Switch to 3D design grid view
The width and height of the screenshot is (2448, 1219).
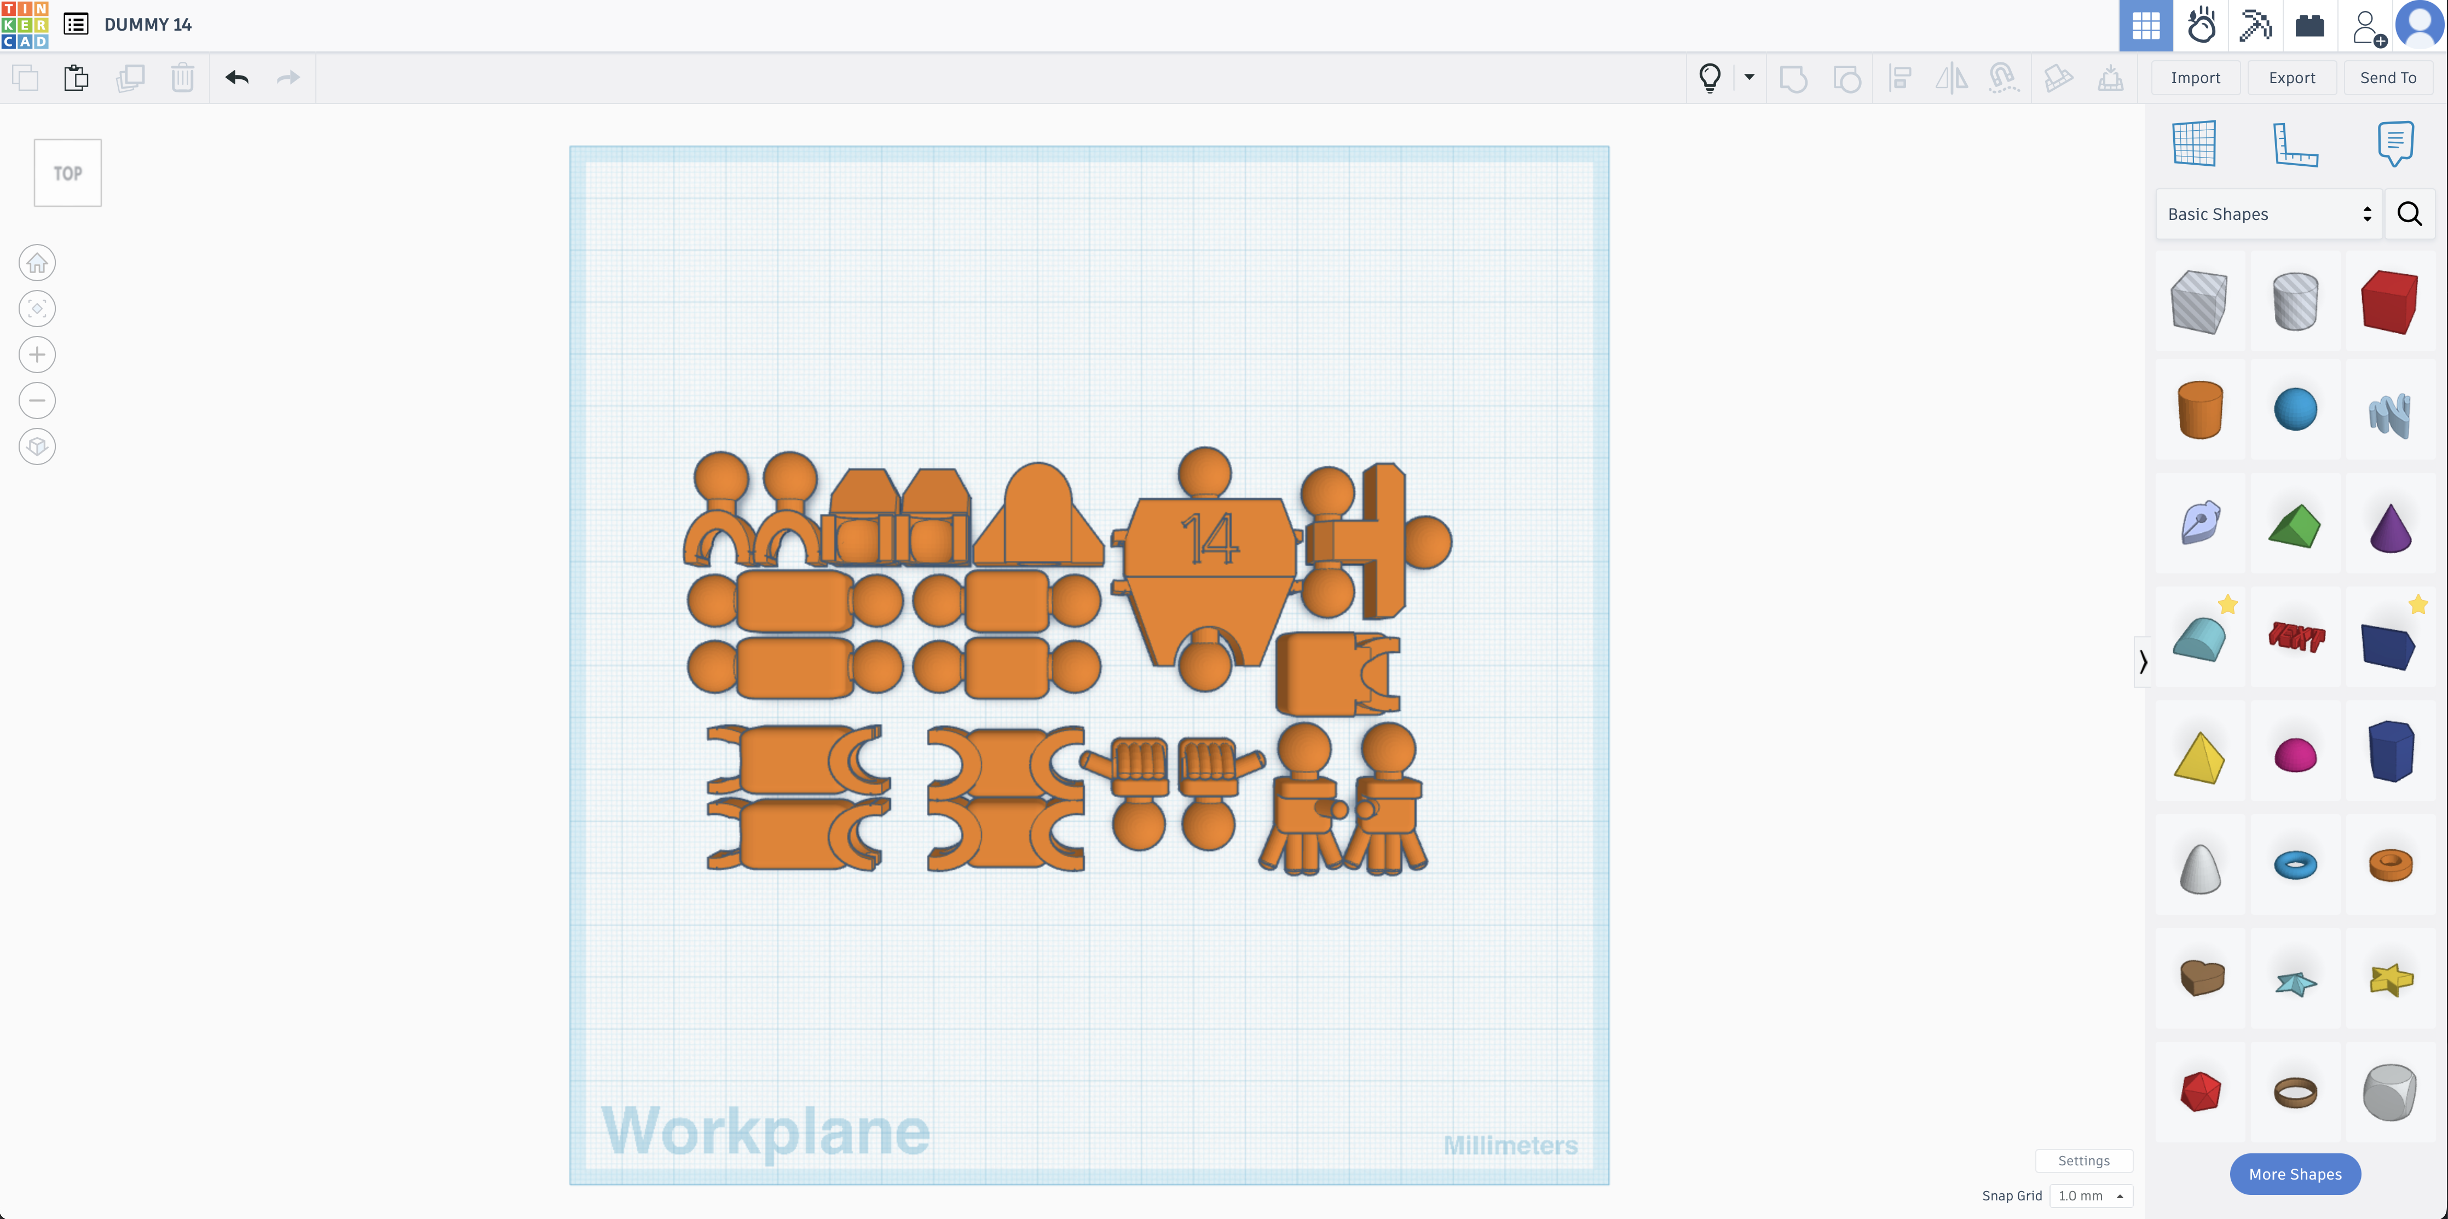pyautogui.click(x=2146, y=25)
